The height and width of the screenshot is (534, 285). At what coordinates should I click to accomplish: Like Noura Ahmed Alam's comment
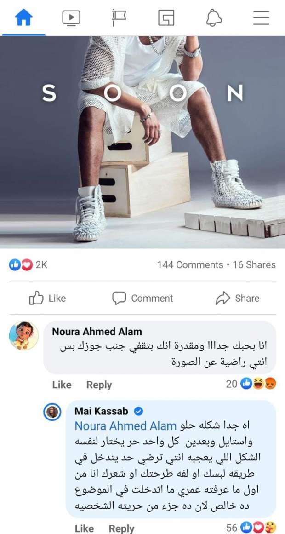point(62,385)
